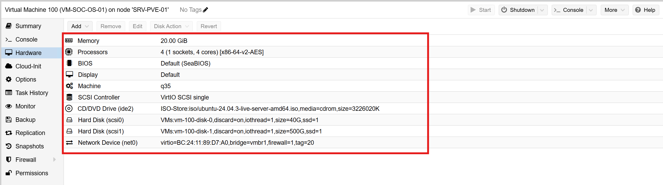Click the Network Device arrows icon
This screenshot has height=185, width=663.
69,143
